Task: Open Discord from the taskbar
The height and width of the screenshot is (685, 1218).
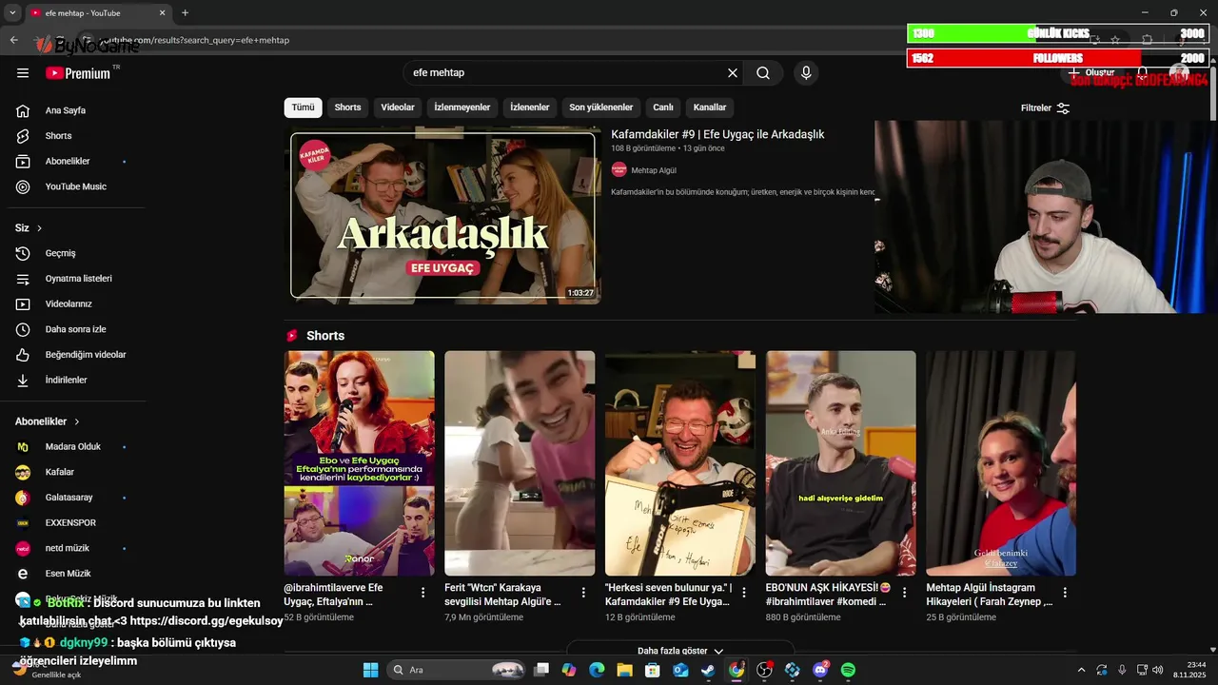Action: point(820,670)
